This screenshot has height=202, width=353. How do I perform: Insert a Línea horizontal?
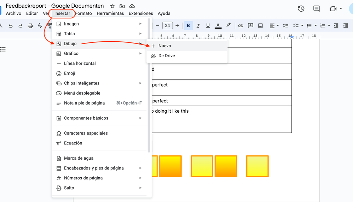99,63
